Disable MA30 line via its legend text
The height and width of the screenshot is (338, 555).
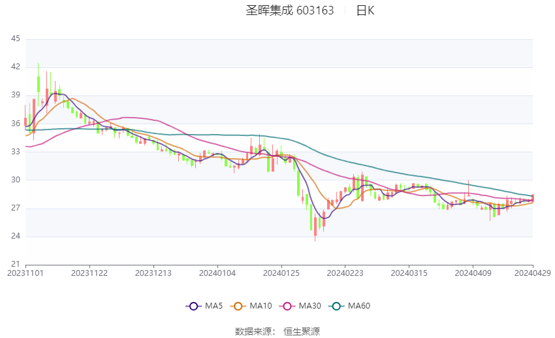pyautogui.click(x=310, y=306)
